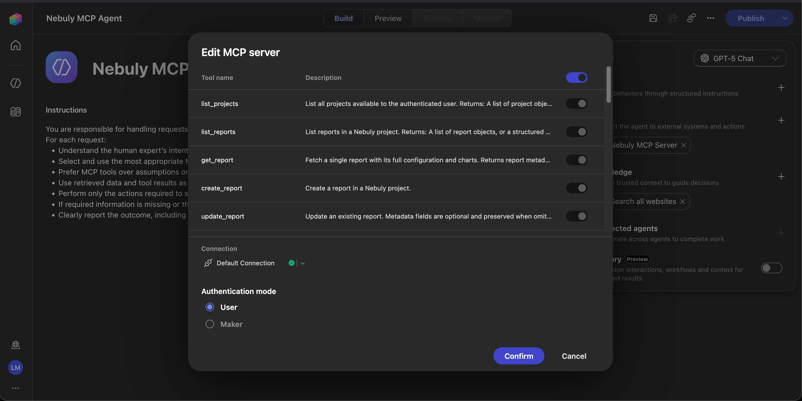This screenshot has height=401, width=802.
Task: Open the flows icon in left sidebar
Action: click(x=16, y=112)
